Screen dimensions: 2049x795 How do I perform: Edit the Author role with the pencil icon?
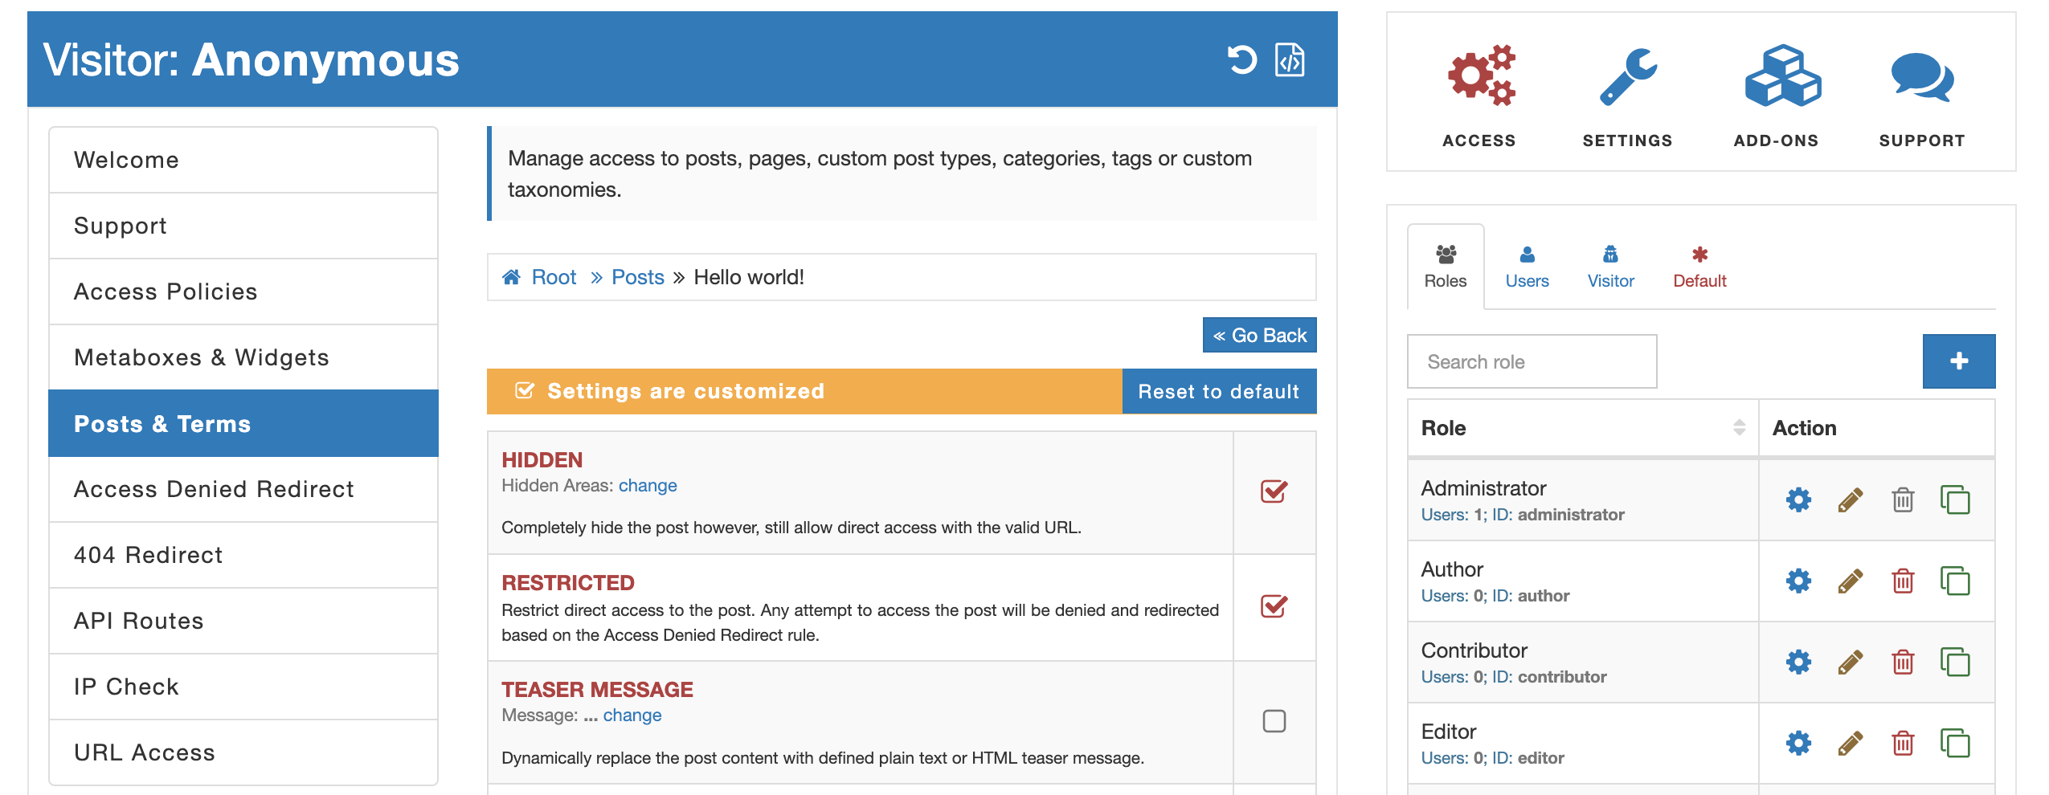click(x=1850, y=581)
